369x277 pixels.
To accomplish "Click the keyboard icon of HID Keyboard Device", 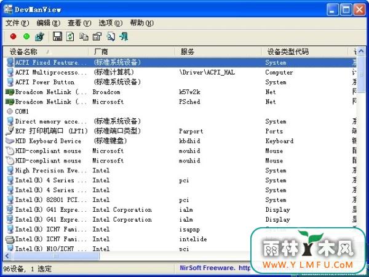I will [10, 141].
